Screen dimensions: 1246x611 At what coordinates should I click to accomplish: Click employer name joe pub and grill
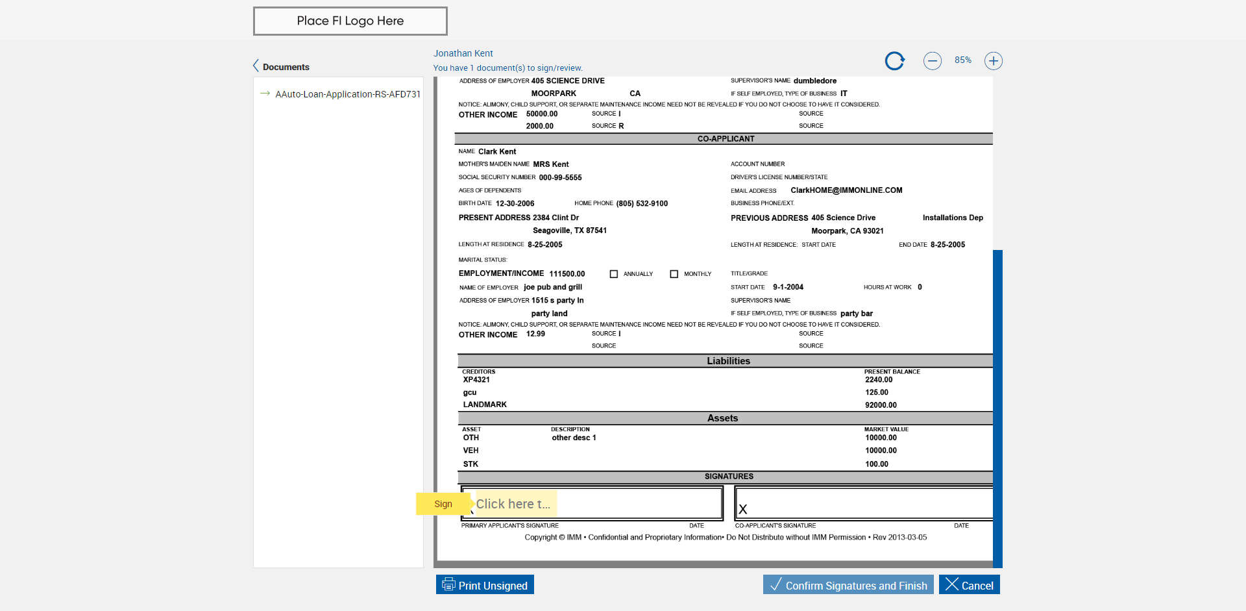click(553, 287)
